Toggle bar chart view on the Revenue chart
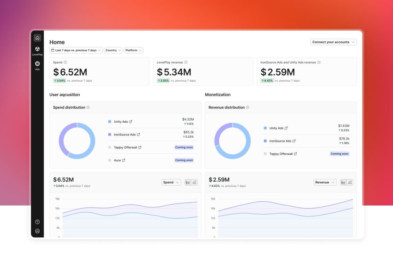The height and width of the screenshot is (268, 393). 350,182
